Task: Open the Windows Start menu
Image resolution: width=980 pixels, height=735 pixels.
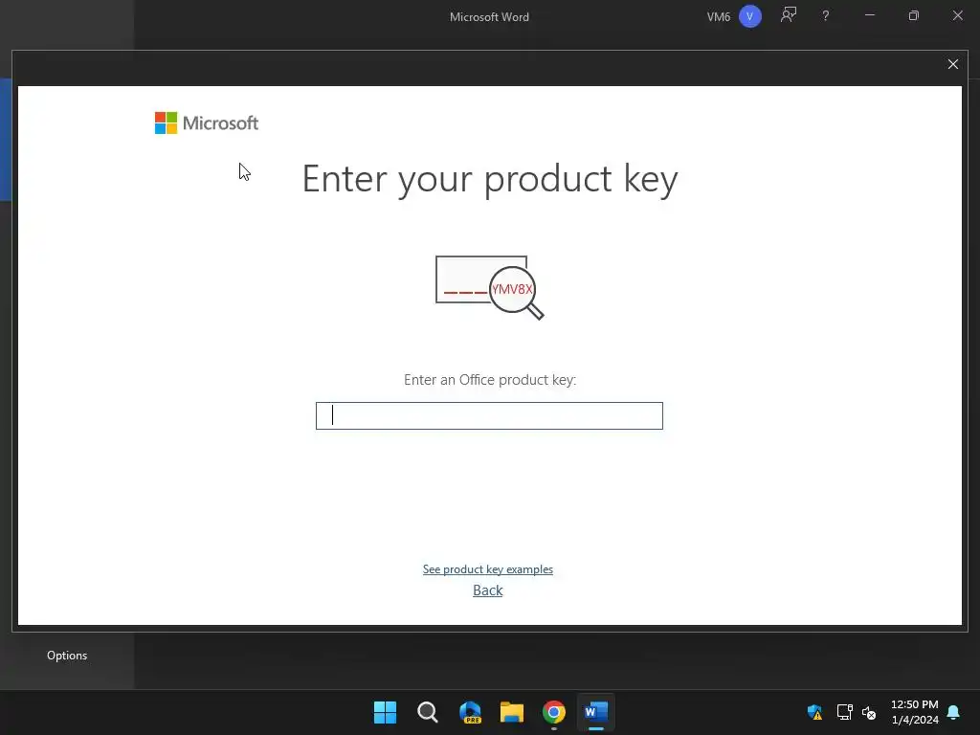Action: (385, 712)
